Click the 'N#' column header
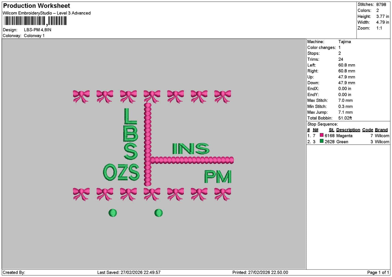The width and height of the screenshot is (392, 277). [x=315, y=130]
